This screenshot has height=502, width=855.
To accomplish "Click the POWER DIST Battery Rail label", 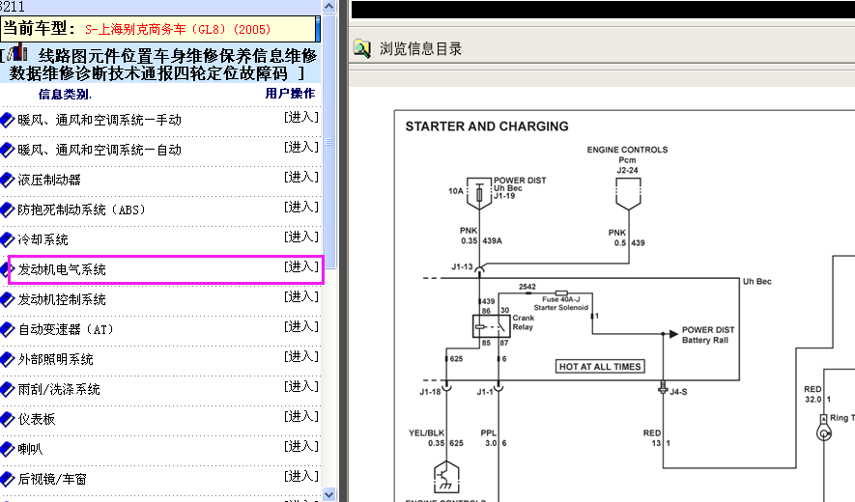I will [x=708, y=335].
